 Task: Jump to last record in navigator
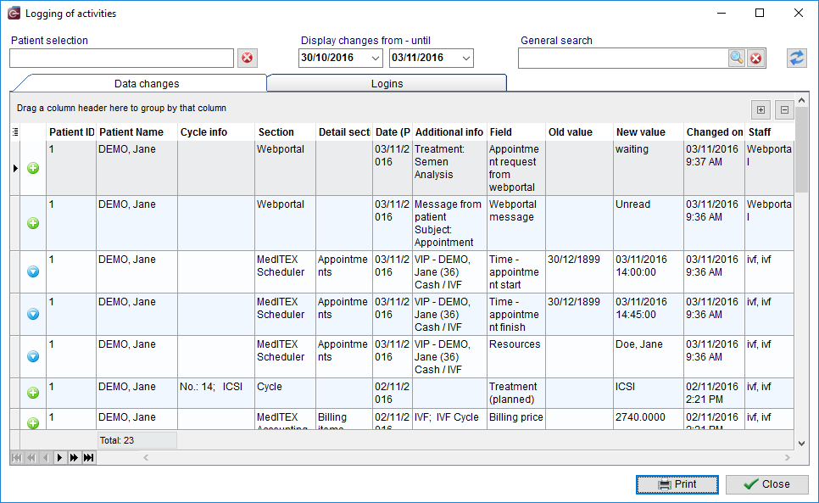[x=89, y=457]
